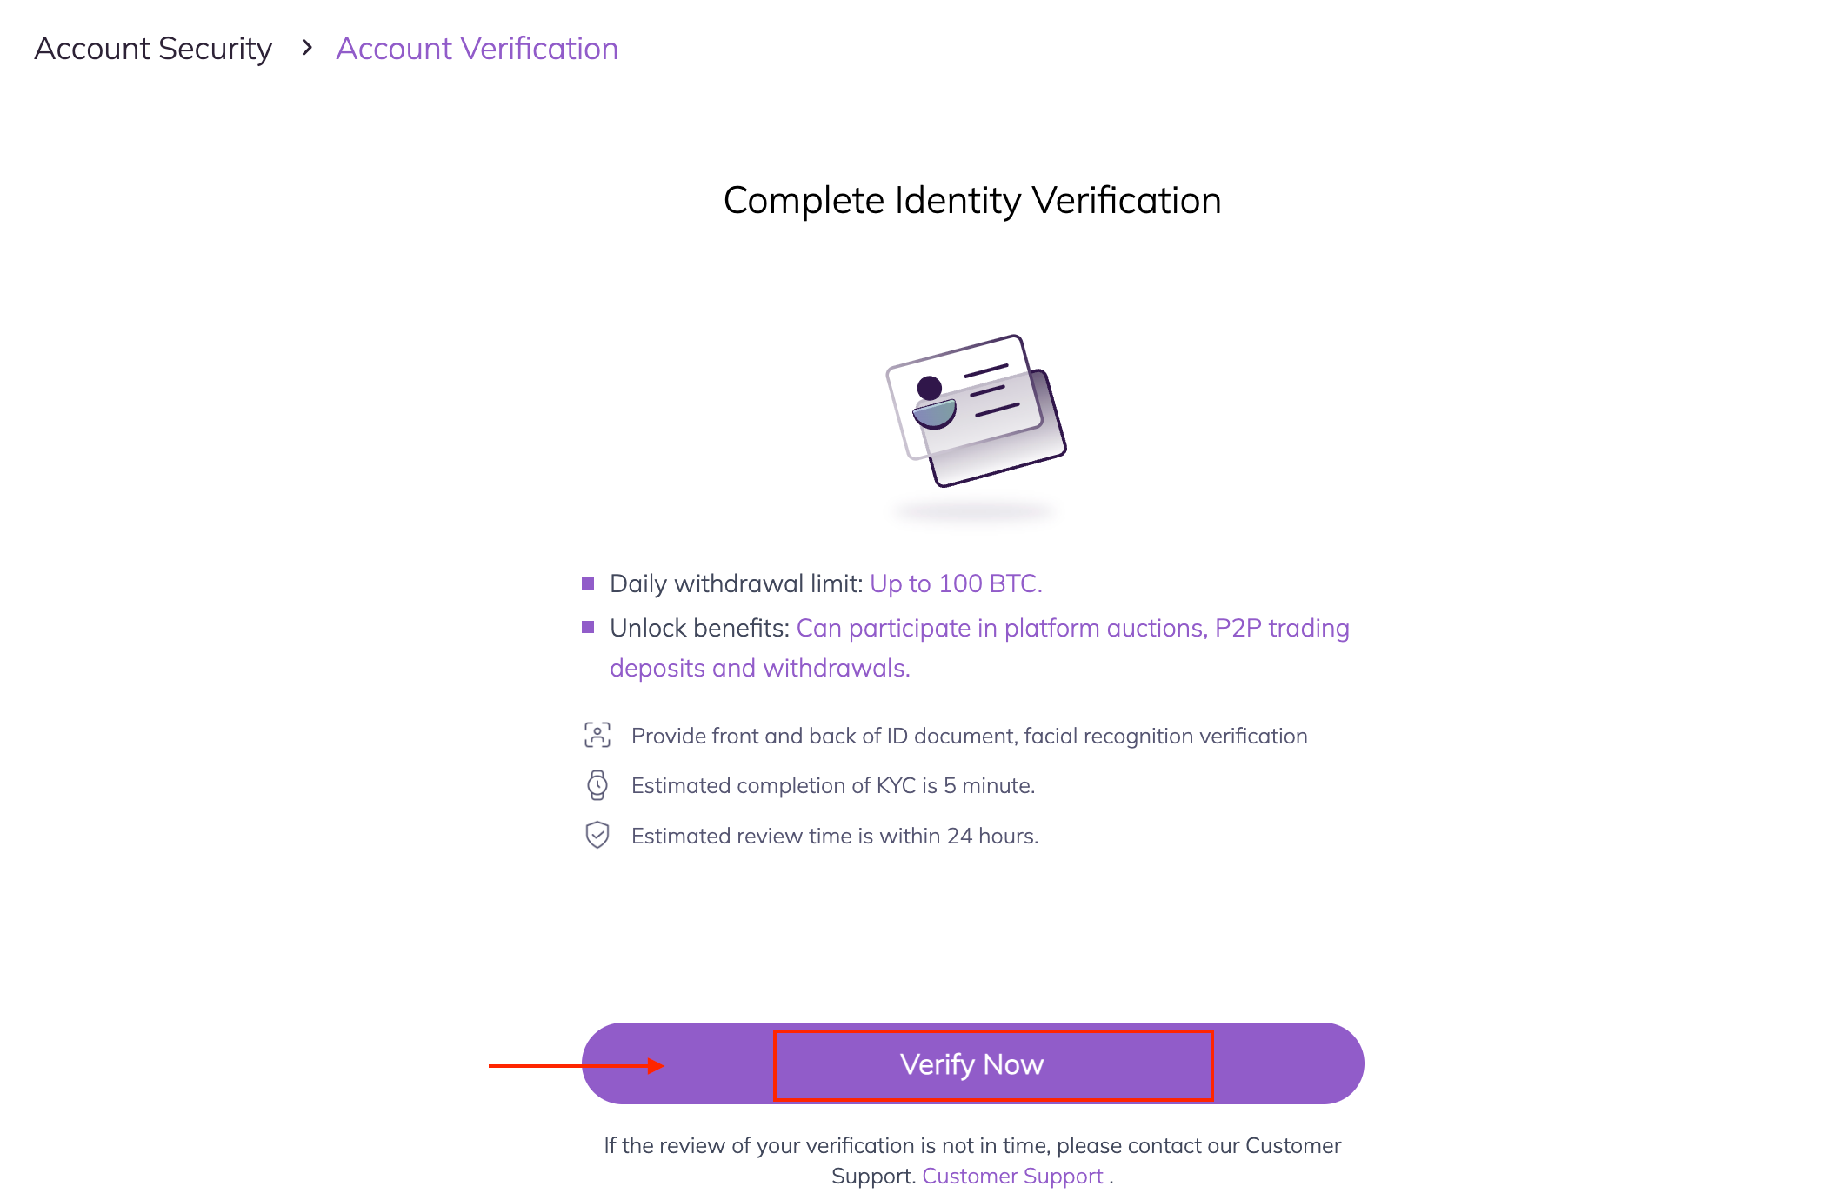1835x1200 pixels.
Task: Click the shield checkmark icon
Action: click(x=597, y=836)
